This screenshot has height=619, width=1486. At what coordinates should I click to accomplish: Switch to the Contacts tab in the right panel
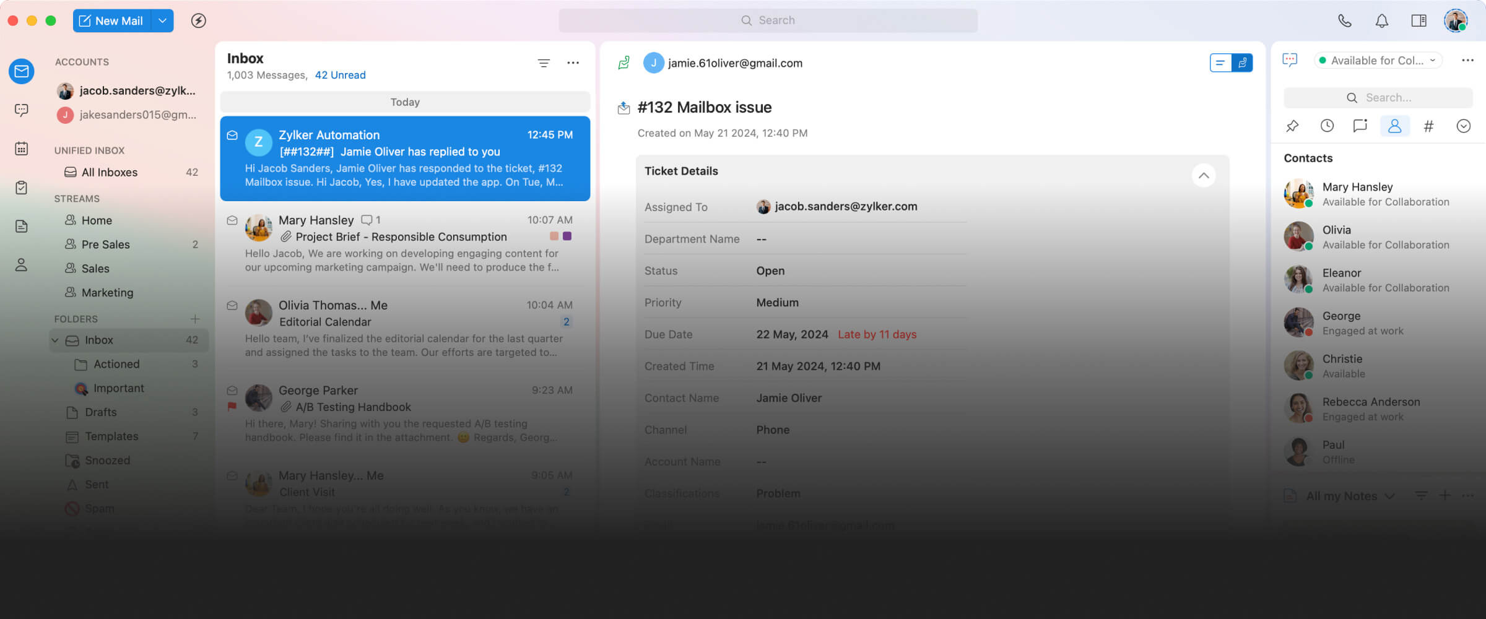point(1395,126)
